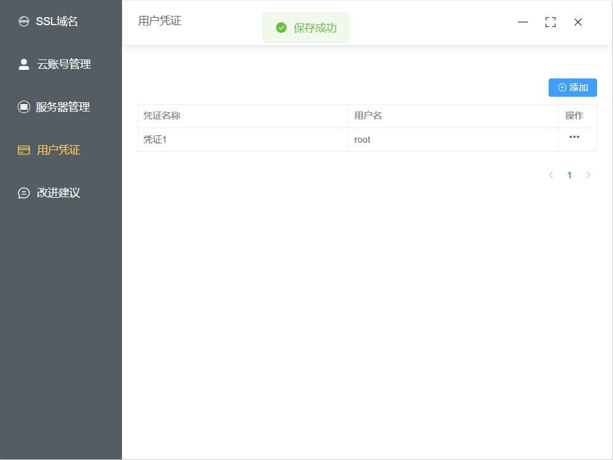The width and height of the screenshot is (613, 460).
Task: Select page 1 in the pagination
Action: tap(569, 175)
